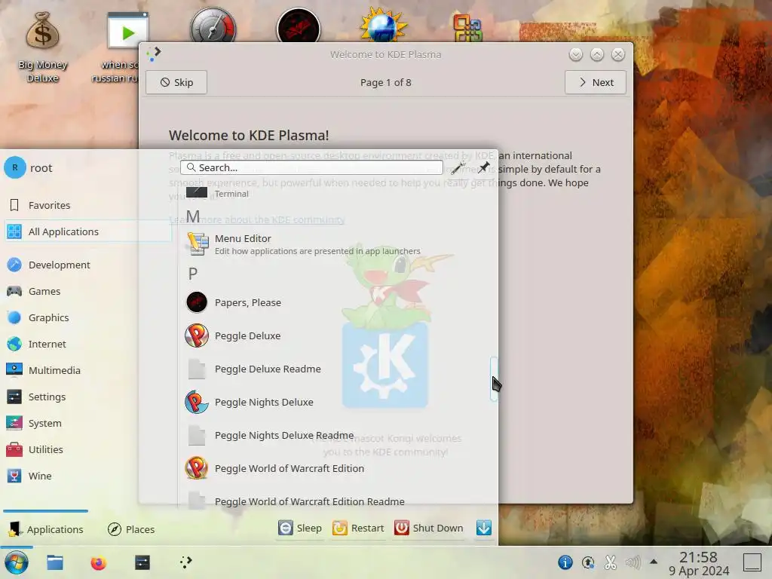
Task: Open the video file desktop icon
Action: click(127, 30)
